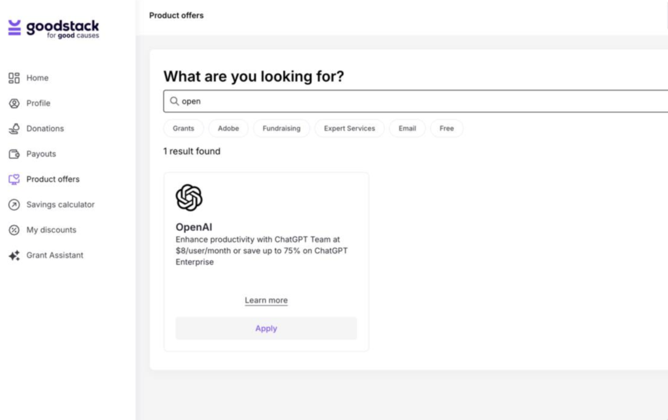Click the OpenAI logo on the offer card
Screen dimensions: 668x420
189,198
